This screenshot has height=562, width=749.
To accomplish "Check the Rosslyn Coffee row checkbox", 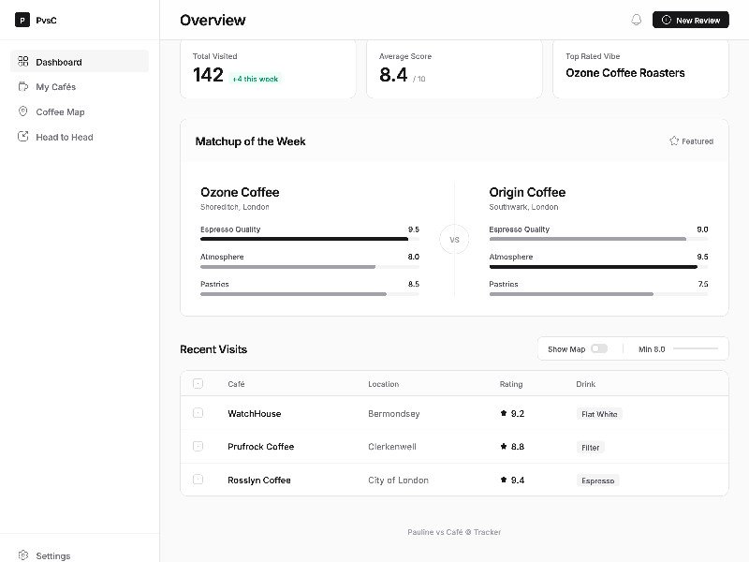I will (198, 480).
